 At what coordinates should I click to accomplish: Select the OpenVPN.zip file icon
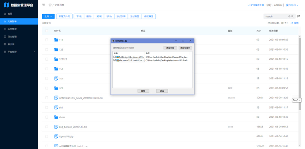(x=56, y=136)
